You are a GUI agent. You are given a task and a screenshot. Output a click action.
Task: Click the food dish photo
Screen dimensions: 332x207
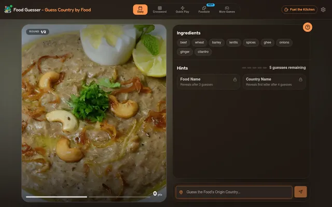click(94, 113)
